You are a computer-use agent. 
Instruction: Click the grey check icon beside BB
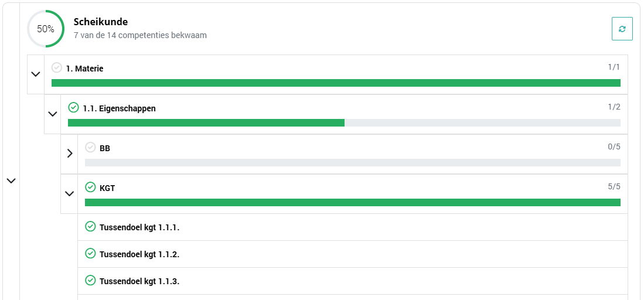(x=90, y=147)
